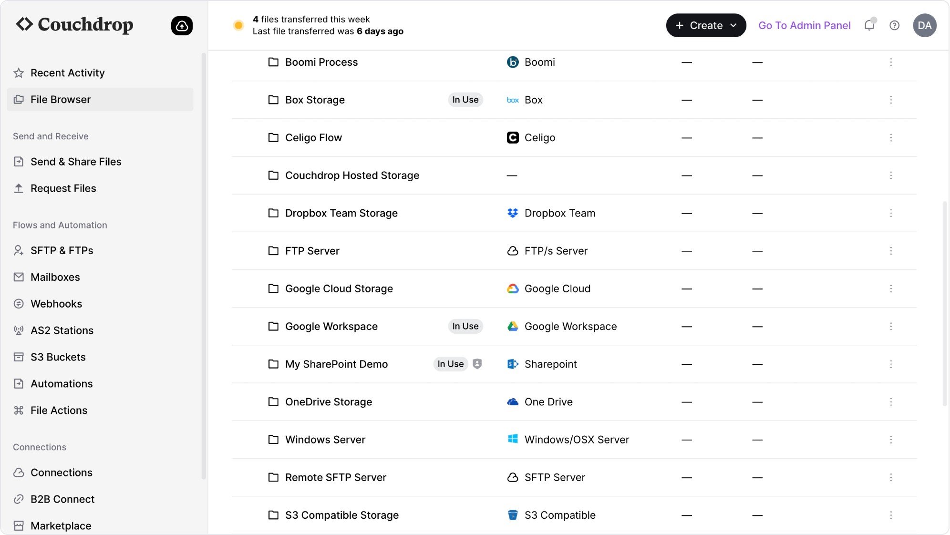The width and height of the screenshot is (950, 535).
Task: Click the main list vertical scrollbar
Action: point(944,303)
